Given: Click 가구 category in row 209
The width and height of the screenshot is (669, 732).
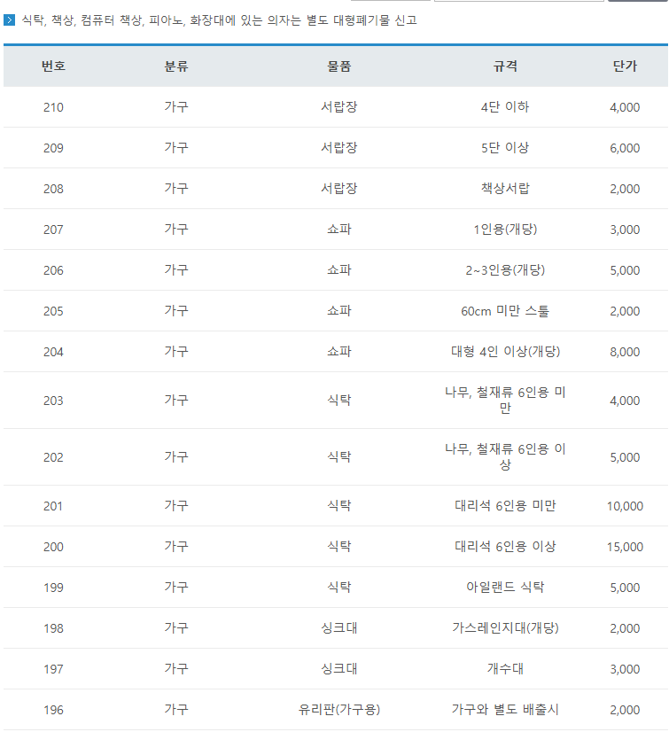Looking at the screenshot, I should click(176, 148).
